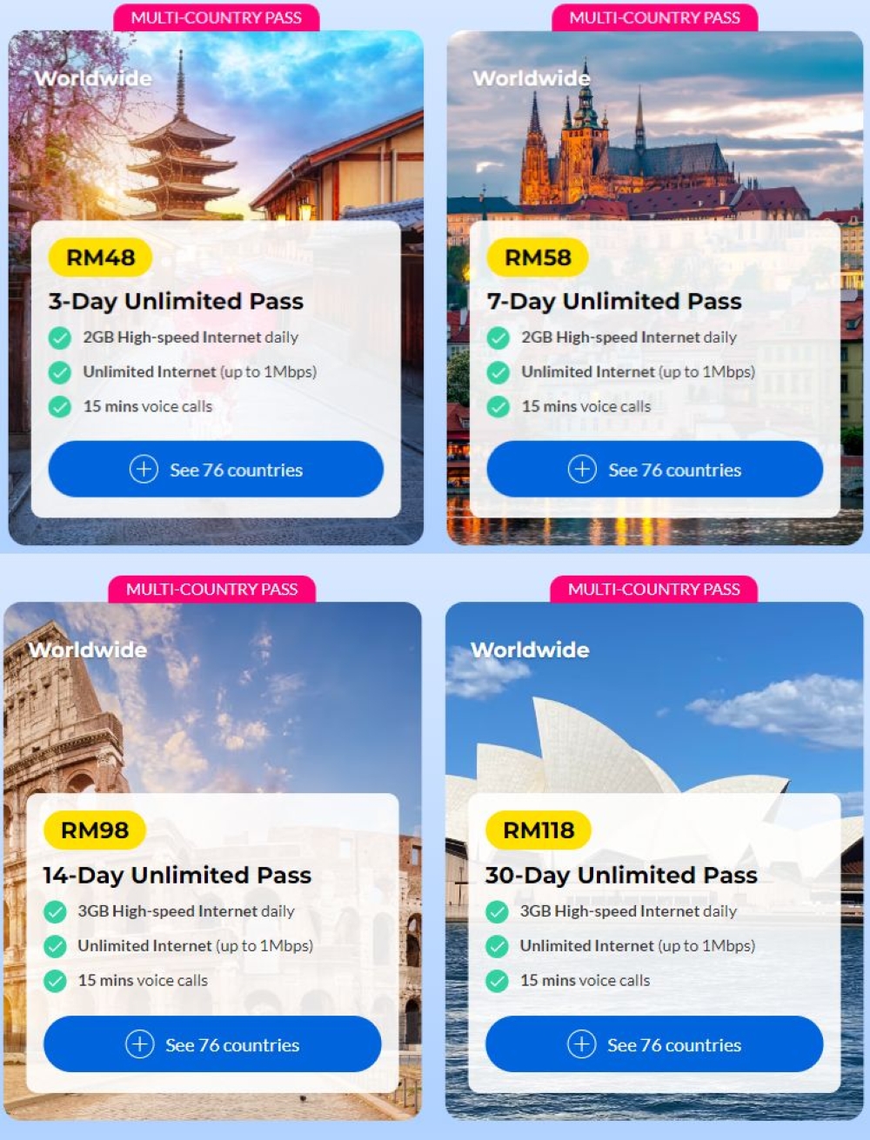Expand See 76 countries under 7-Day Unlimited Pass
The width and height of the screenshot is (870, 1140).
[x=654, y=470]
